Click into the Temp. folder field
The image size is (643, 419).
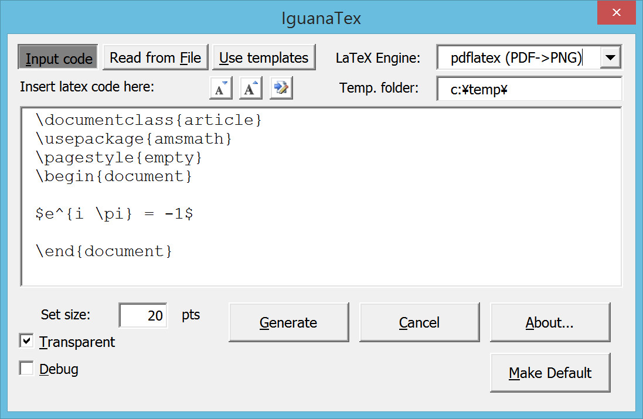coord(529,89)
